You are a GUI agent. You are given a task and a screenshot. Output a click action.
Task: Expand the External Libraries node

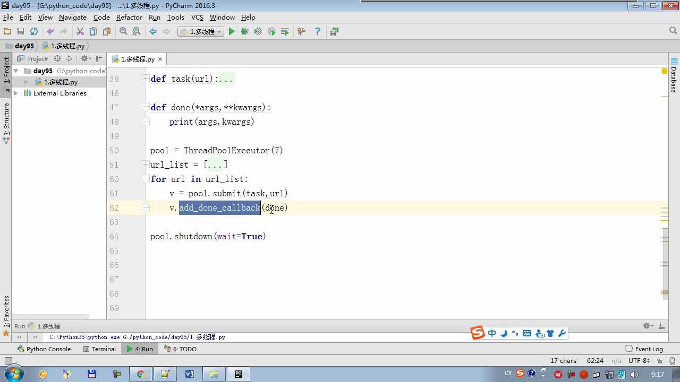pyautogui.click(x=16, y=93)
